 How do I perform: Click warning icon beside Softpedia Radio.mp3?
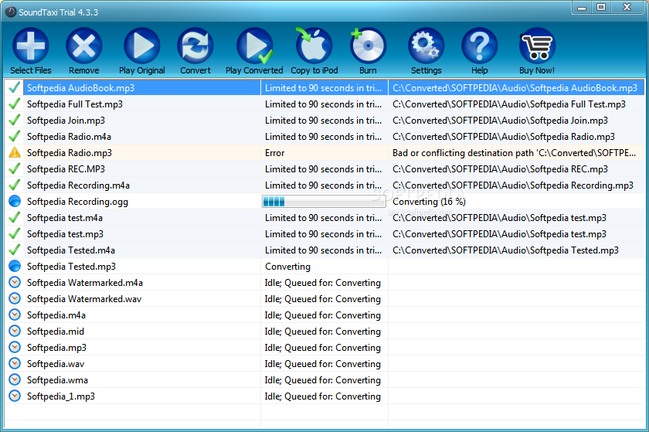15,152
